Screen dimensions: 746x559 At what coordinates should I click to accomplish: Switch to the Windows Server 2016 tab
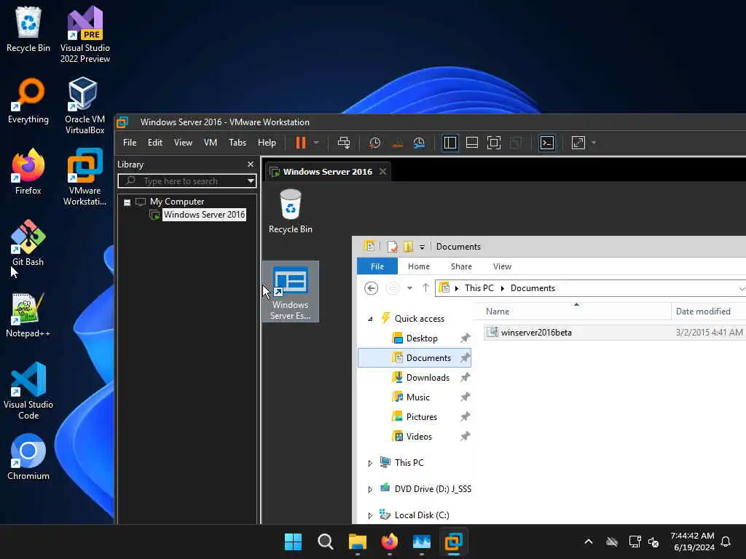click(327, 172)
